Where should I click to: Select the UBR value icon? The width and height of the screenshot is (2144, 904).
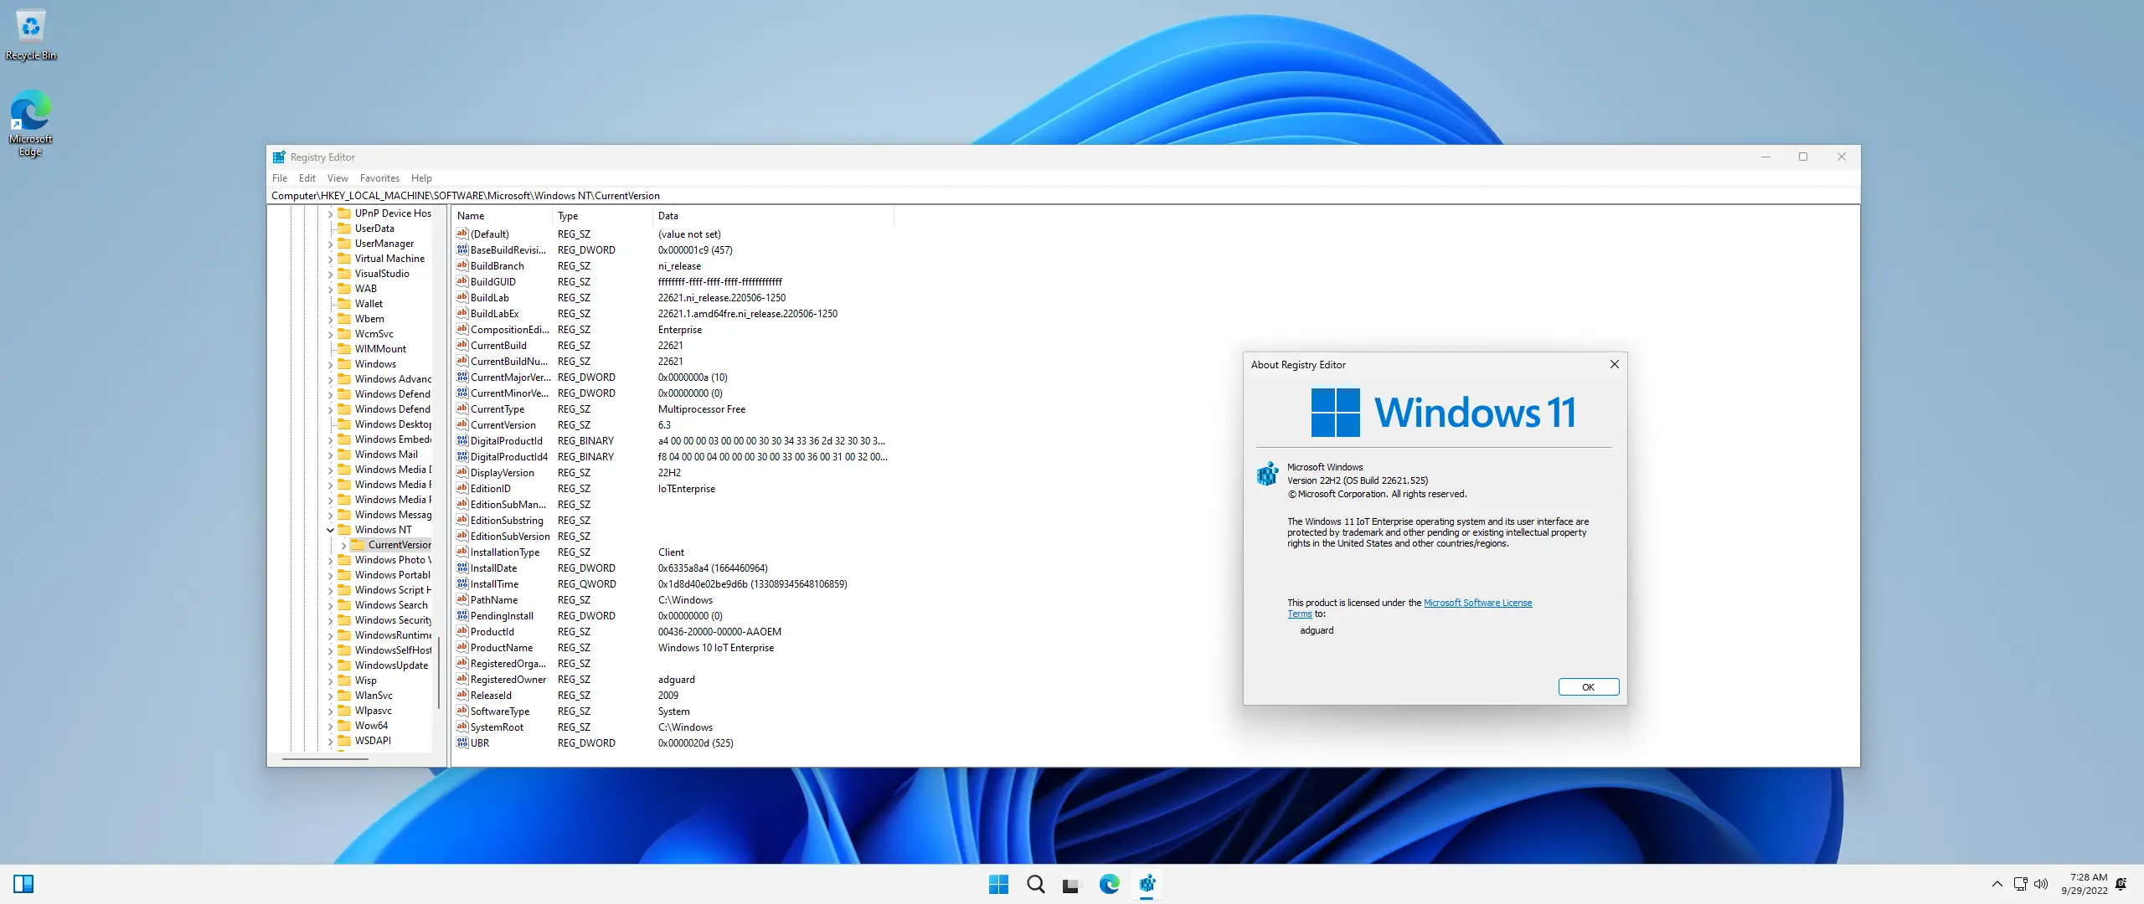[462, 742]
